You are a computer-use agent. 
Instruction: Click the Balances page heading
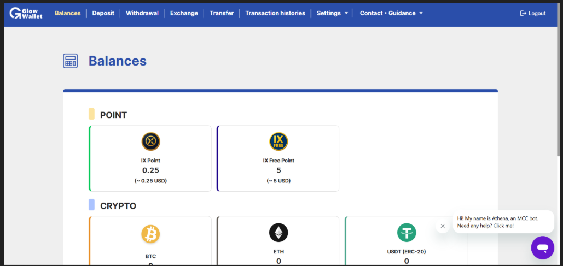tap(118, 61)
